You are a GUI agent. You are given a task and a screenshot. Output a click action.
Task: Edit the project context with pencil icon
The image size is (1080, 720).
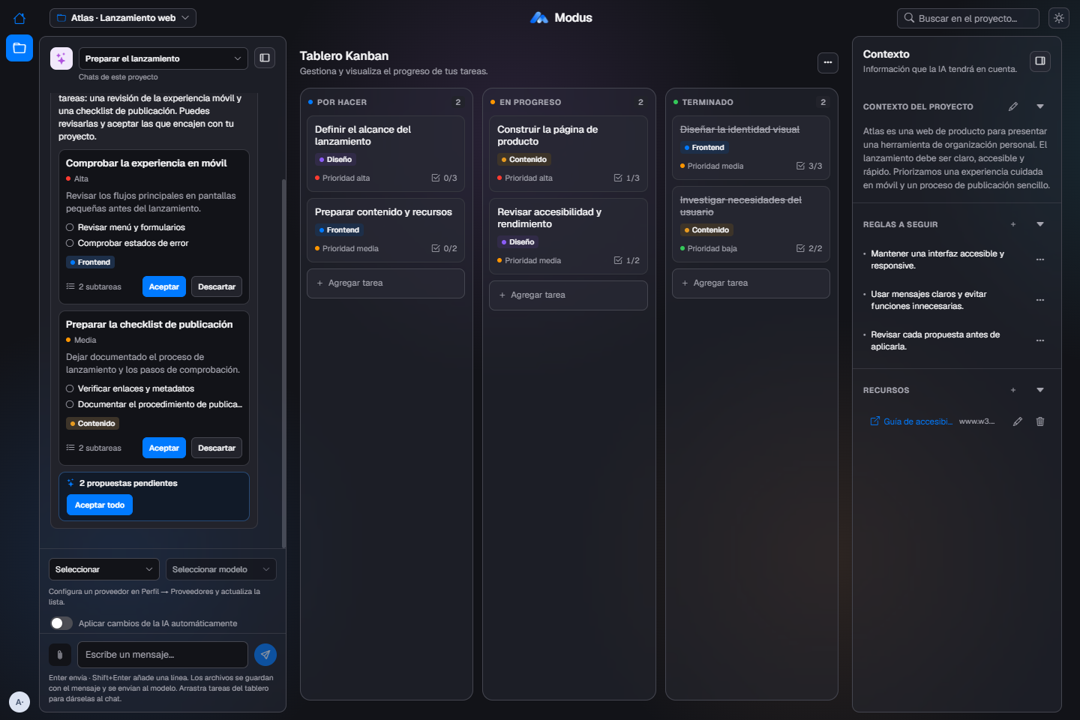click(x=1013, y=106)
